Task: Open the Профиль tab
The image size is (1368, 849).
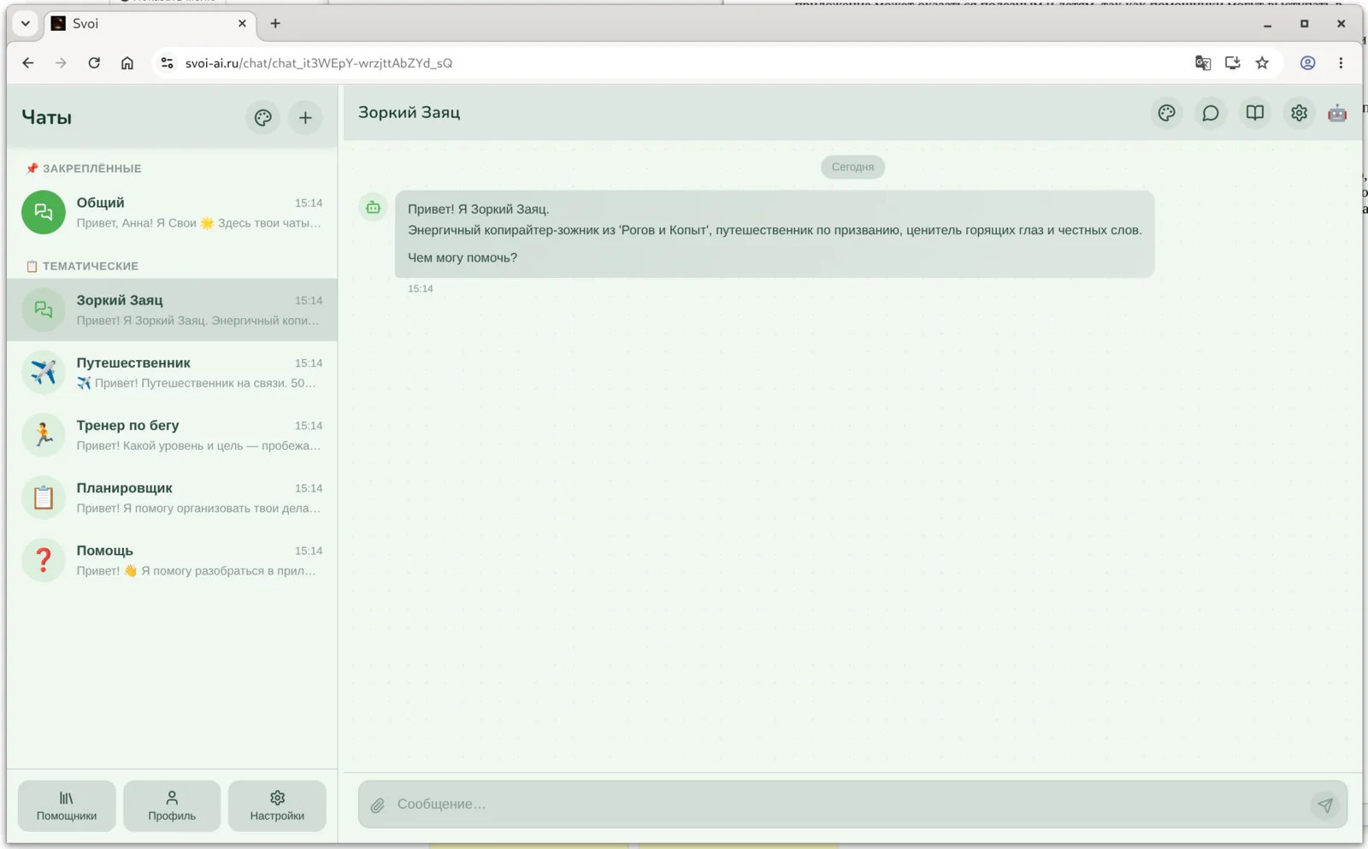Action: coord(172,805)
